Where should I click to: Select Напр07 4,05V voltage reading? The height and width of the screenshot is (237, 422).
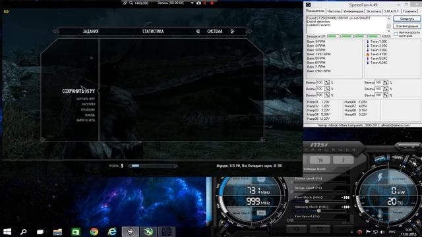355,106
